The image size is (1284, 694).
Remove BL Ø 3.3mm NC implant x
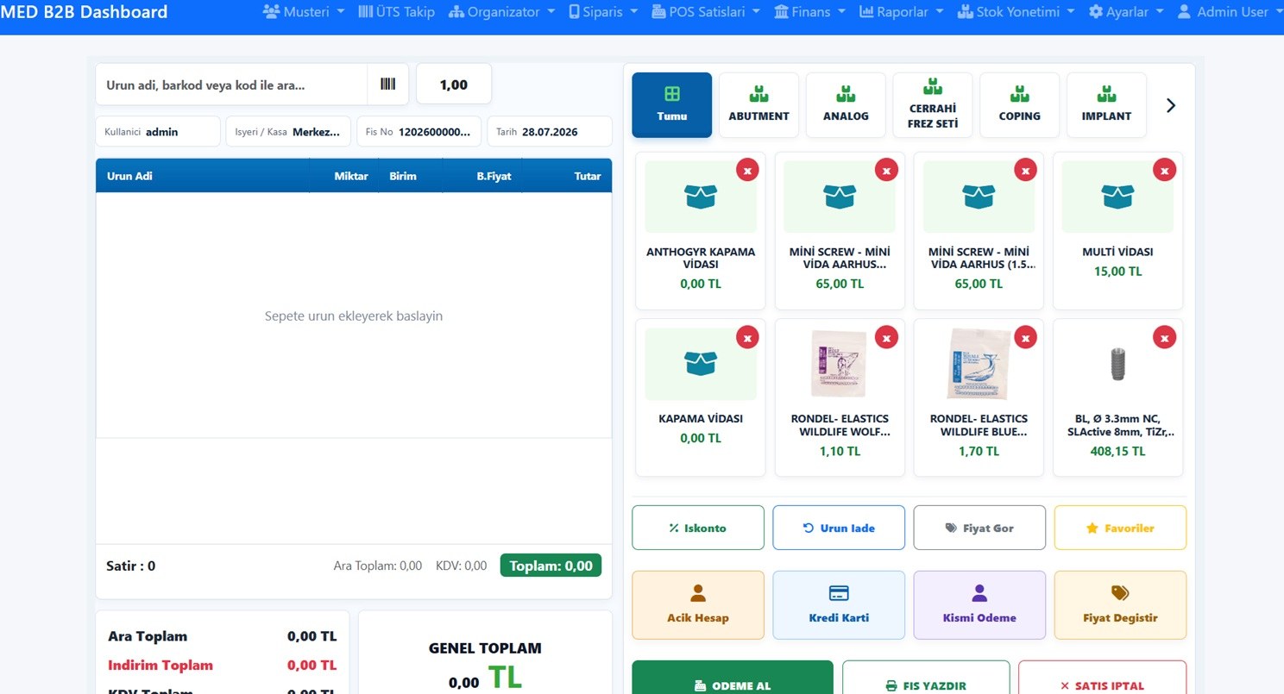pos(1165,338)
